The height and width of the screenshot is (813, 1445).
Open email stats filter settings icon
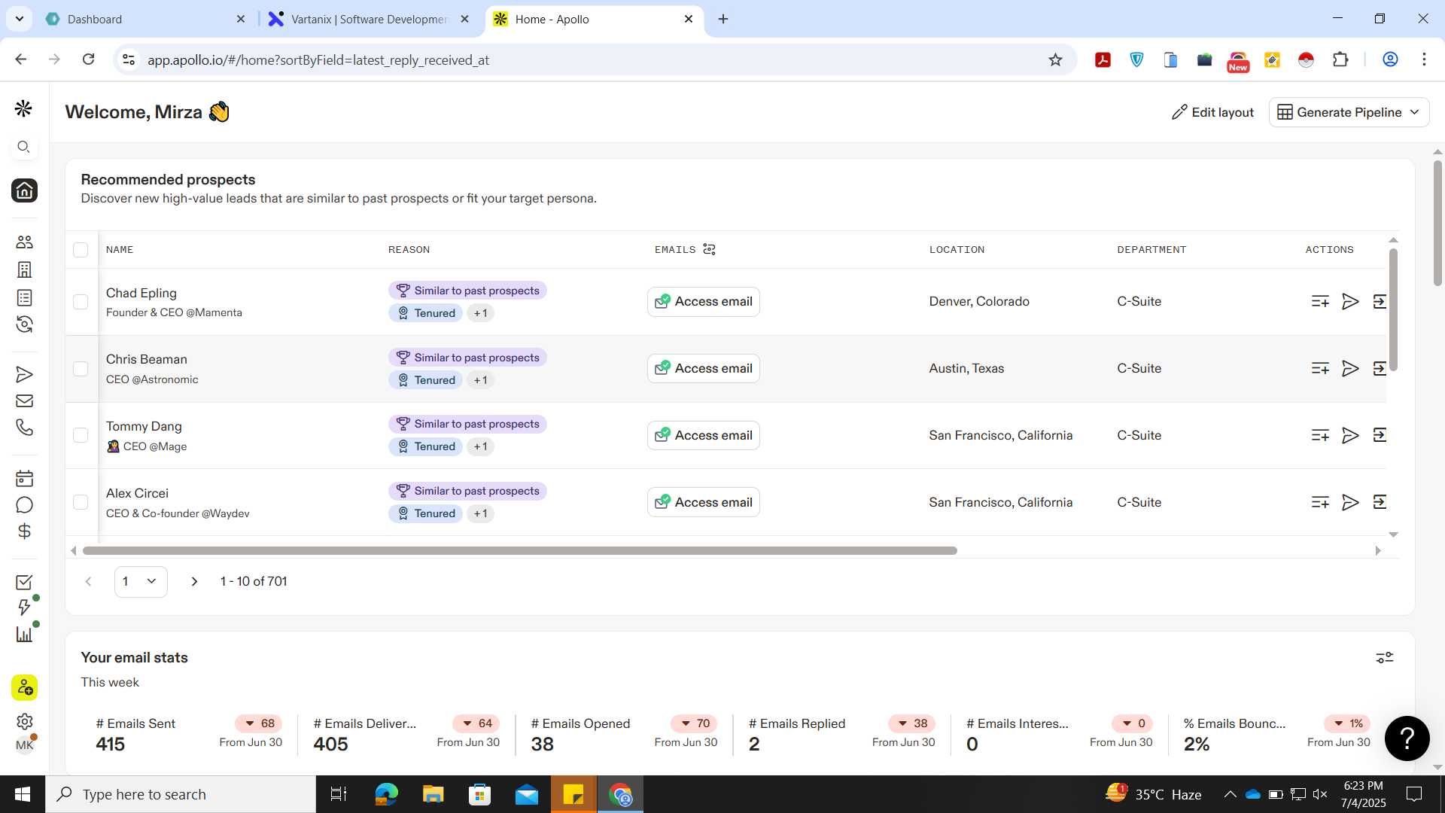tap(1385, 657)
